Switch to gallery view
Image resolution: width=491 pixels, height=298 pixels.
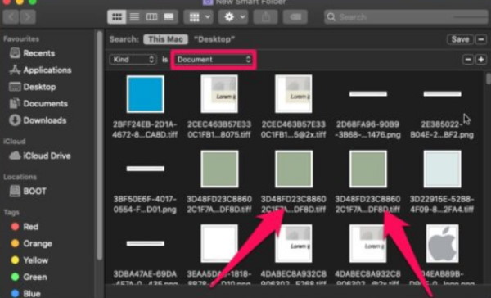tap(169, 16)
